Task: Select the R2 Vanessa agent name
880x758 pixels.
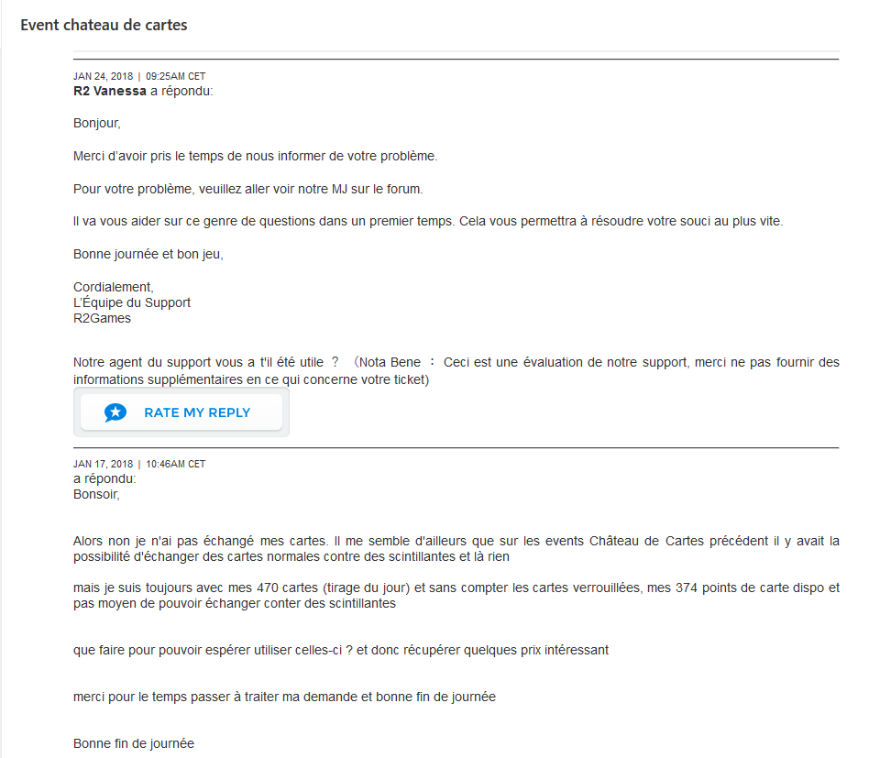Action: coord(109,91)
